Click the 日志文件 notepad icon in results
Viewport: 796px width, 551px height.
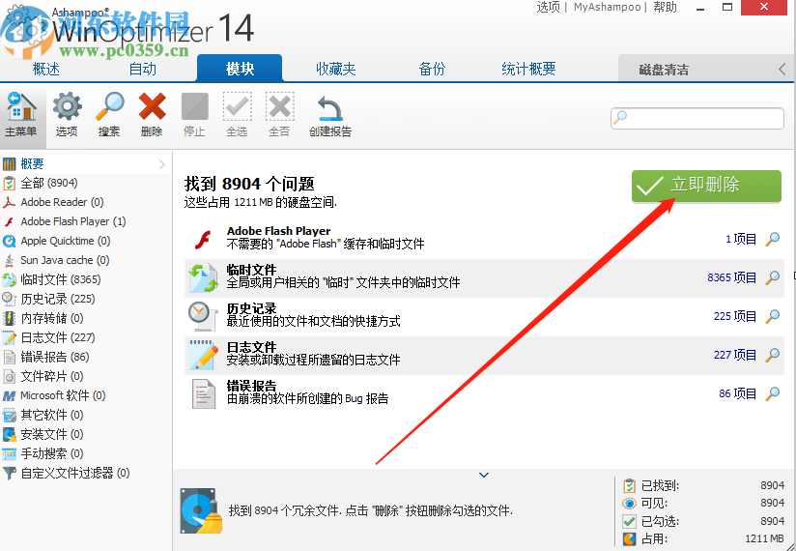click(x=203, y=355)
